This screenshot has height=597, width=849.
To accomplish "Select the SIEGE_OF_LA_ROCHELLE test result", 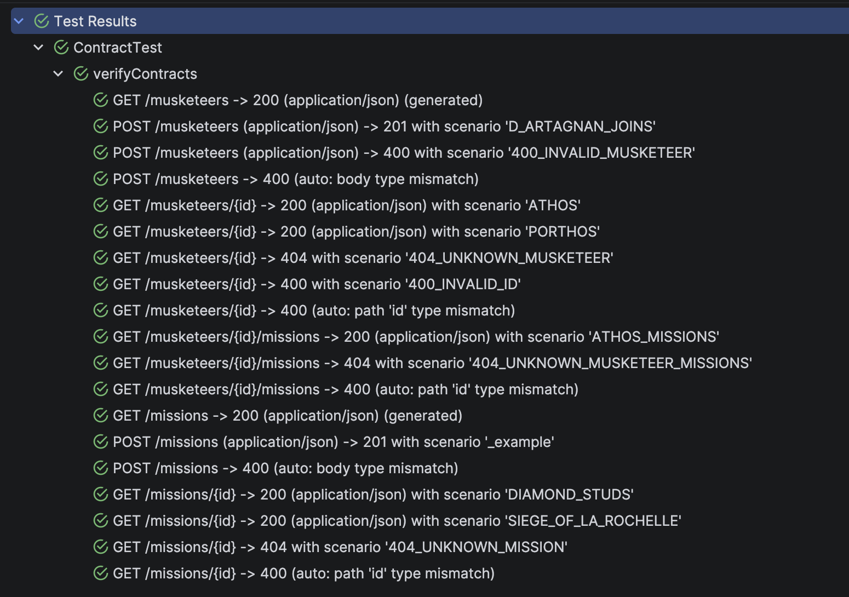I will [x=397, y=520].
